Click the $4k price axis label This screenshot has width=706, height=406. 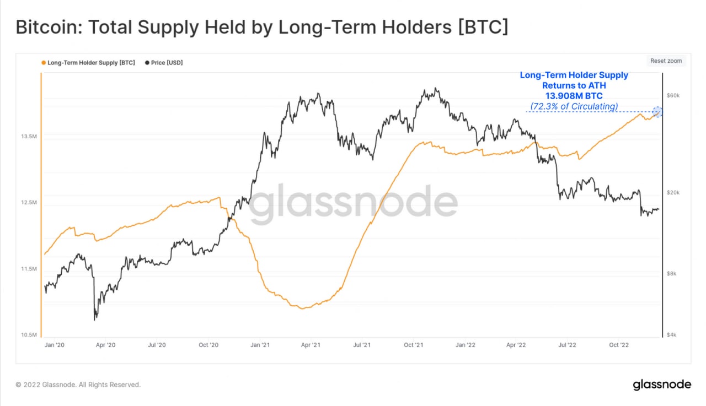673,335
